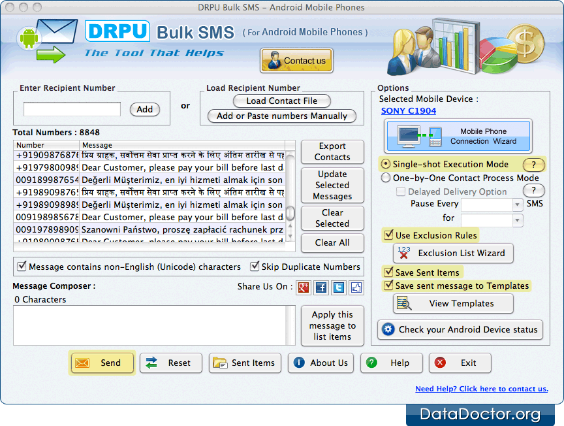Select row with number 009189987654
564x426 pixels.
(149, 180)
